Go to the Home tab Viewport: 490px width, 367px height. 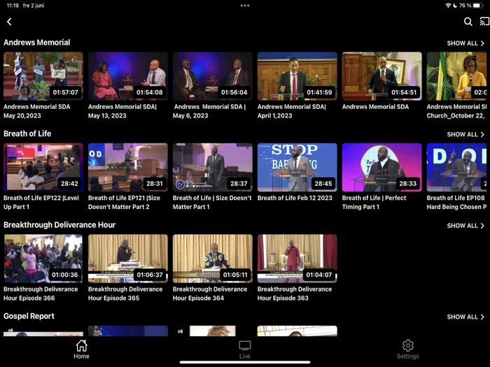[x=82, y=350]
